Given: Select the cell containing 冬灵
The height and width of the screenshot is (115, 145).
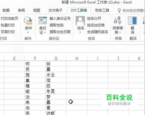Looking at the screenshot, I should click(56, 91).
